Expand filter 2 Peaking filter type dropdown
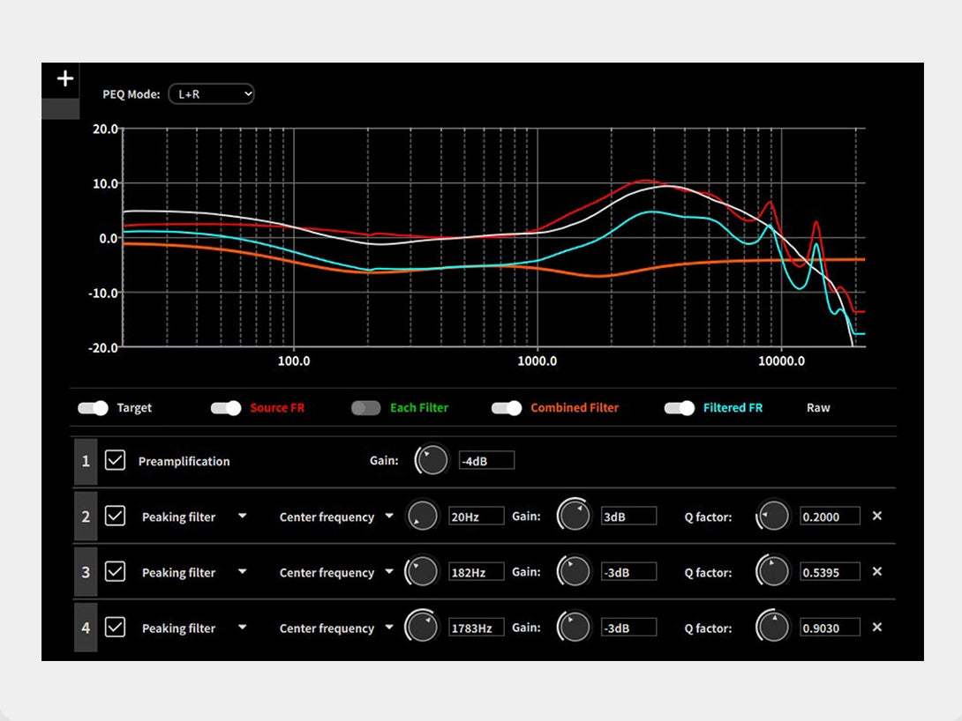This screenshot has height=721, width=962. point(242,517)
